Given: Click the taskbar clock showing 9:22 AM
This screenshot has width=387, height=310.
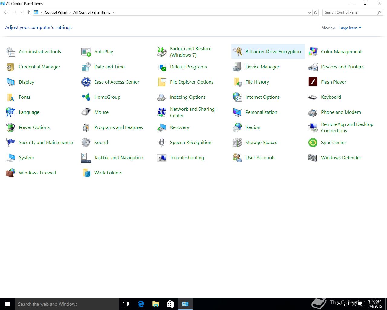Looking at the screenshot, I should 375,304.
